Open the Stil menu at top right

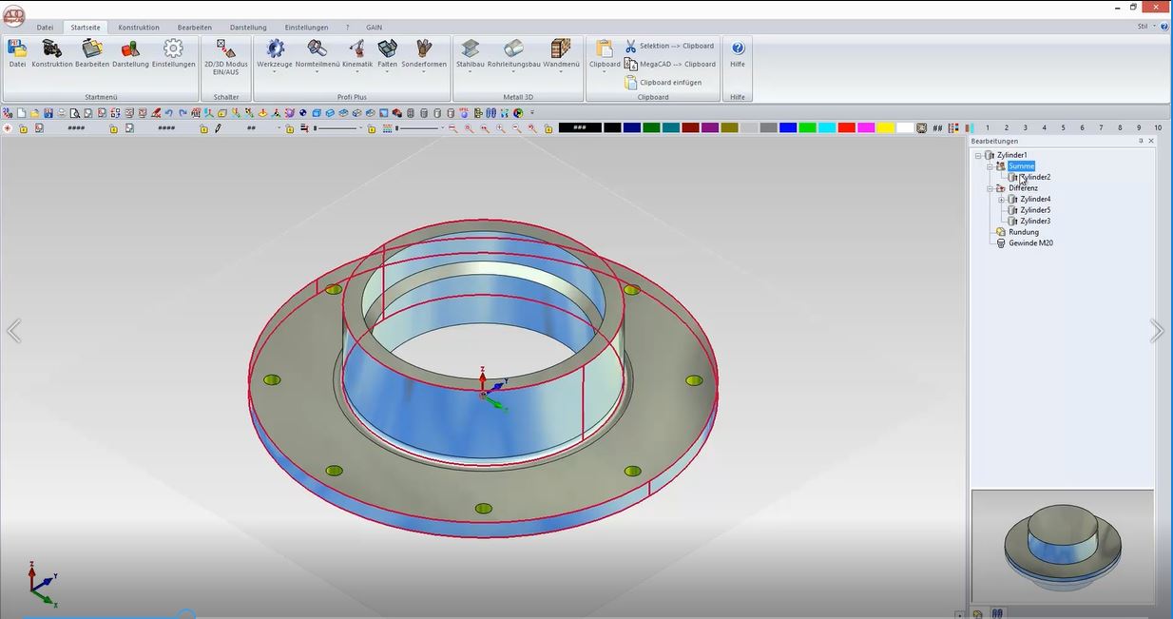coord(1145,27)
